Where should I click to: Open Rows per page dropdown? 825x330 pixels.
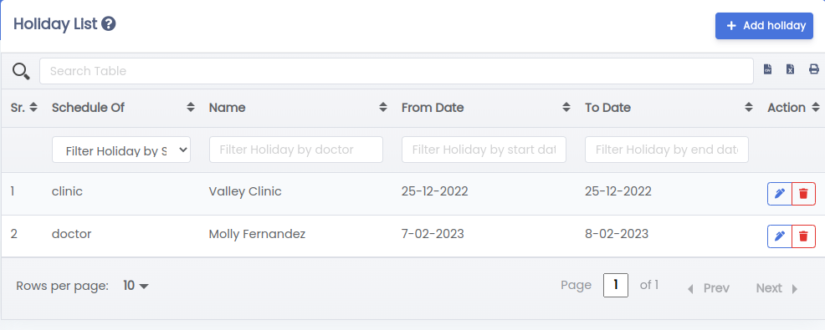tap(136, 286)
